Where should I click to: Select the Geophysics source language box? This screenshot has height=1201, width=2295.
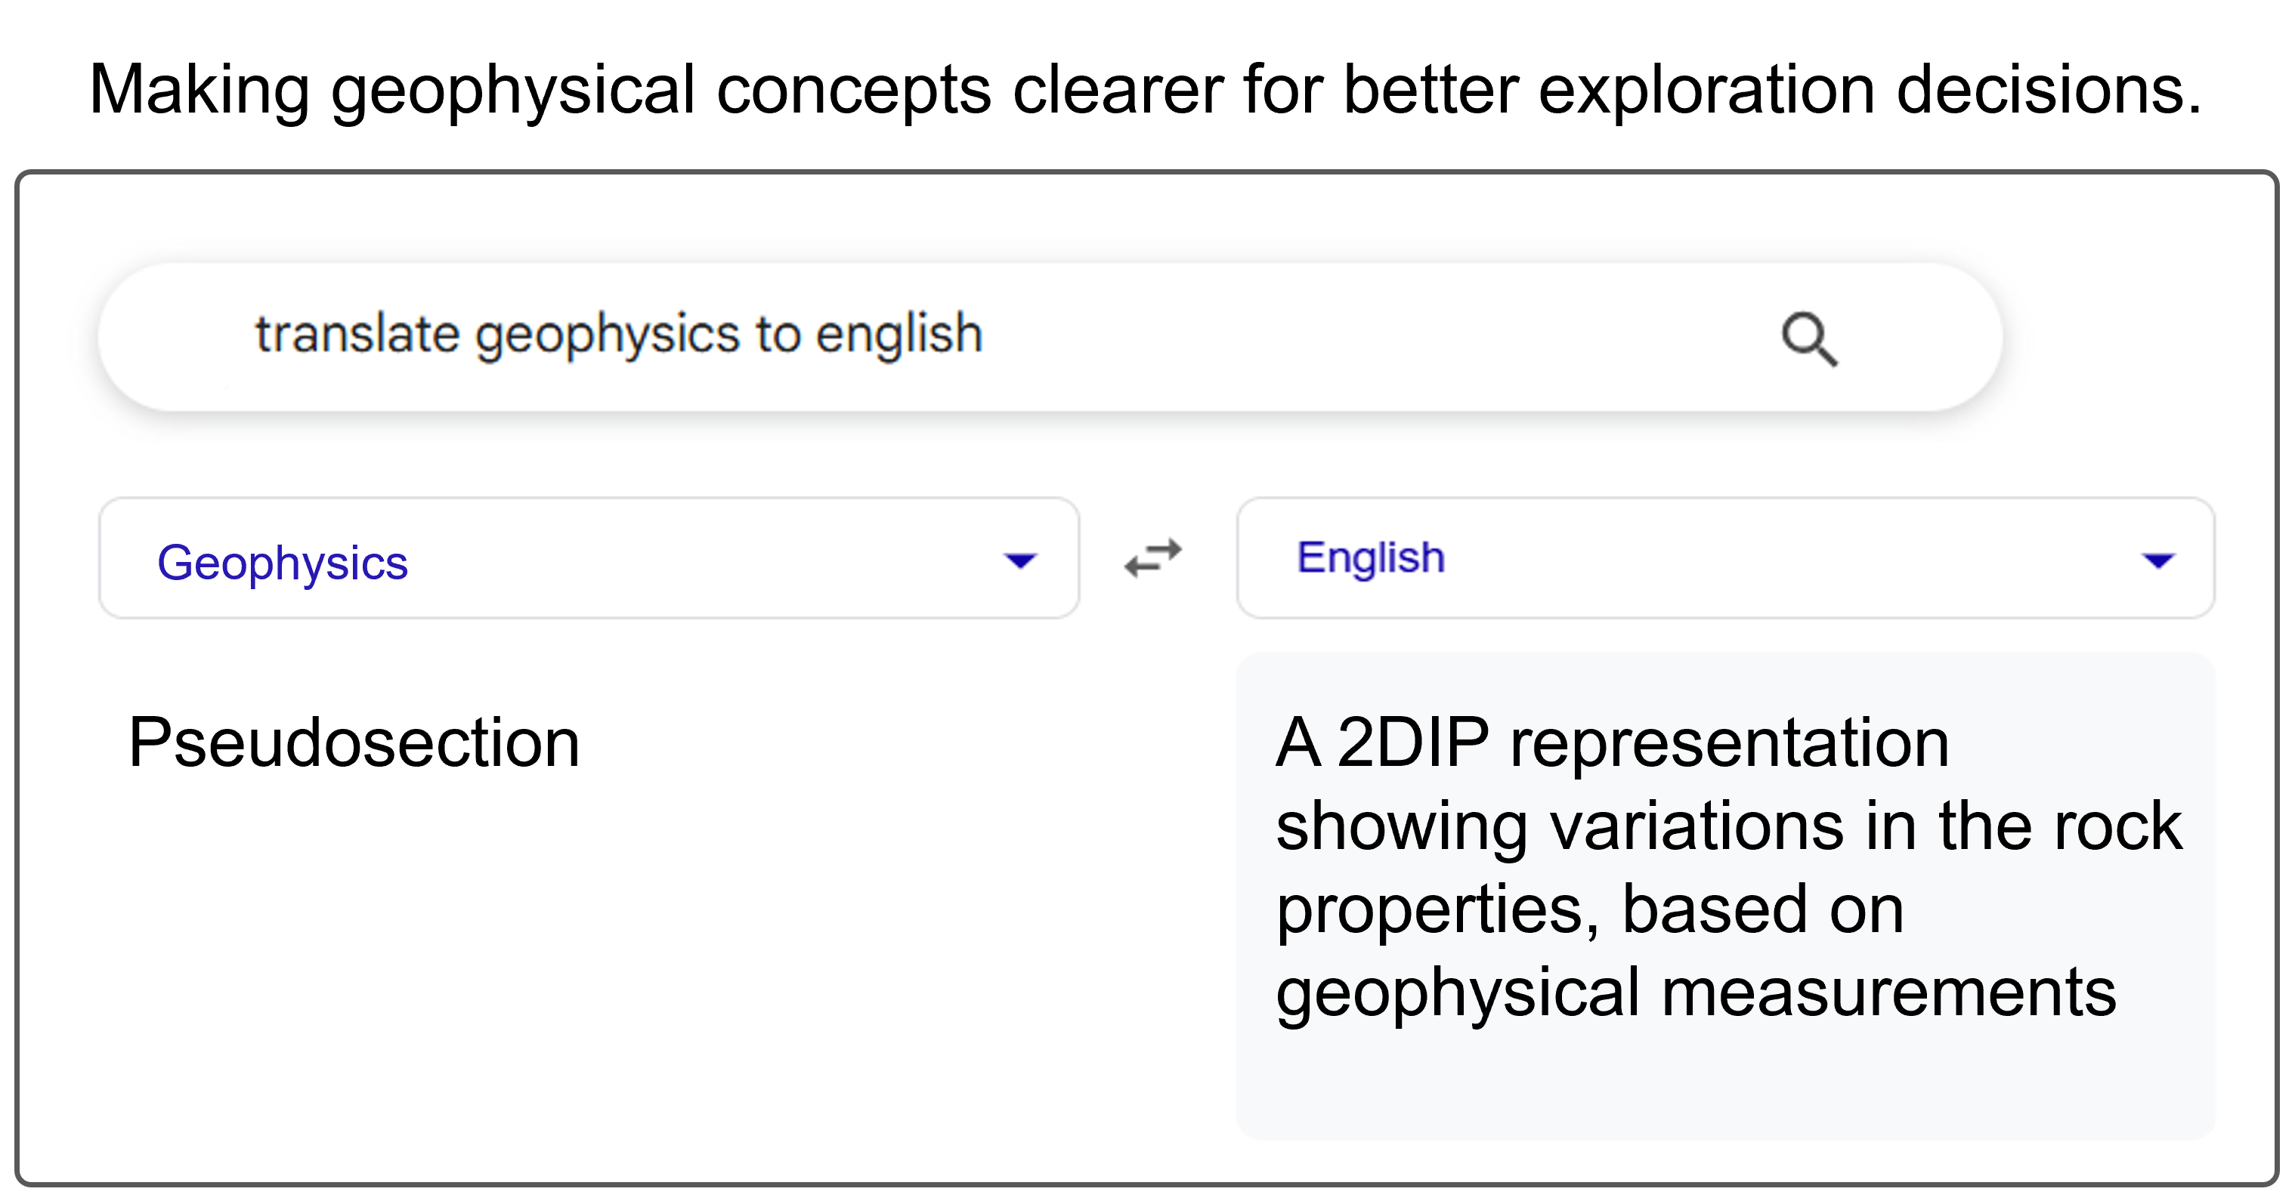pos(589,558)
